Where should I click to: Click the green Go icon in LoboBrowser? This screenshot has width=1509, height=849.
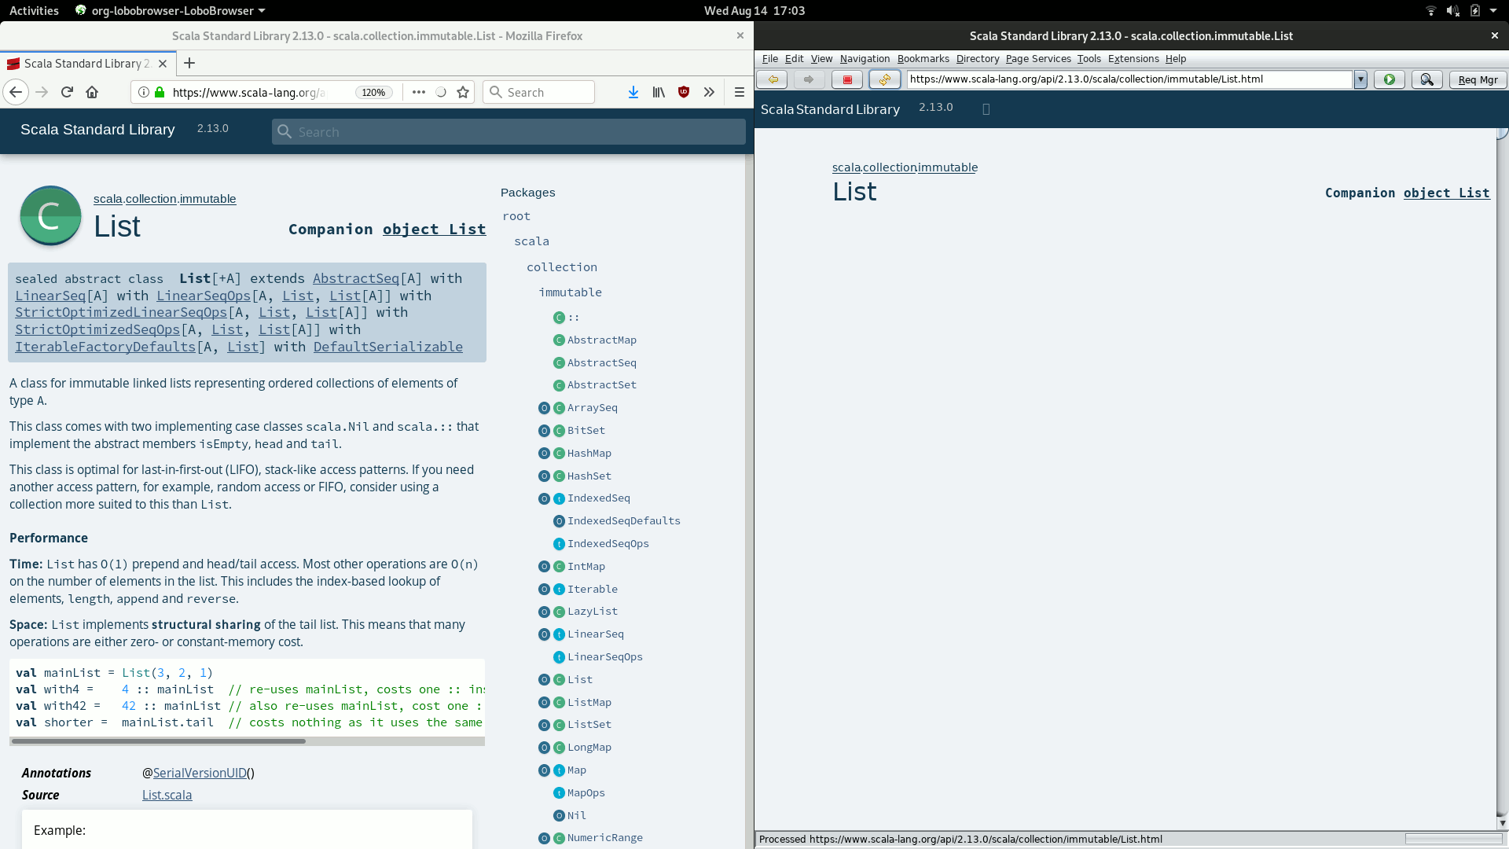[x=1390, y=79]
